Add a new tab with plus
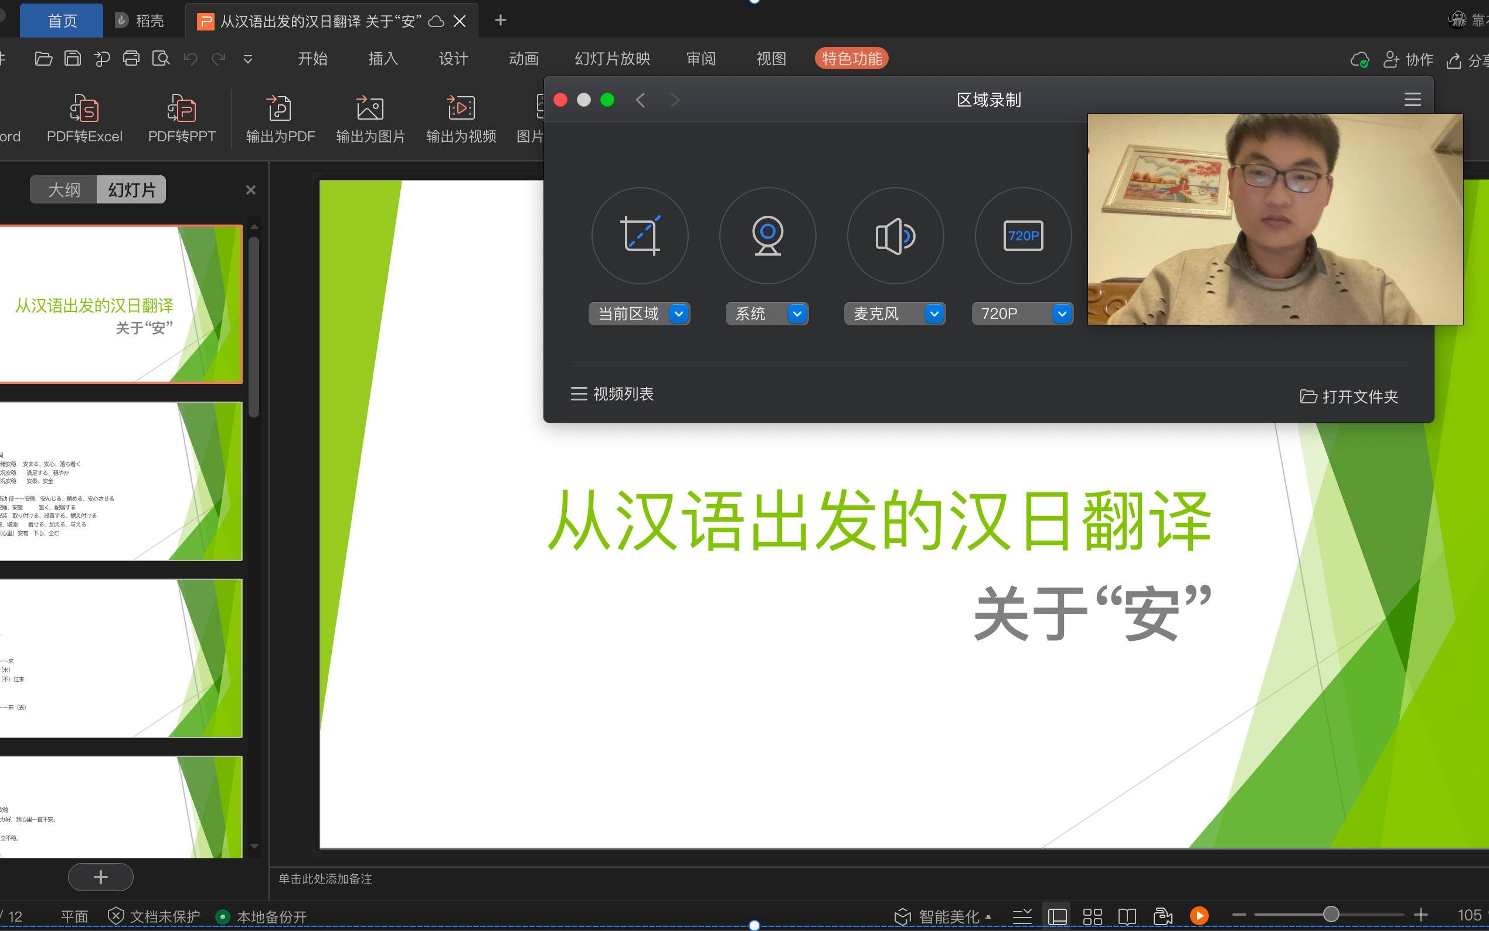This screenshot has height=931, width=1489. [501, 21]
